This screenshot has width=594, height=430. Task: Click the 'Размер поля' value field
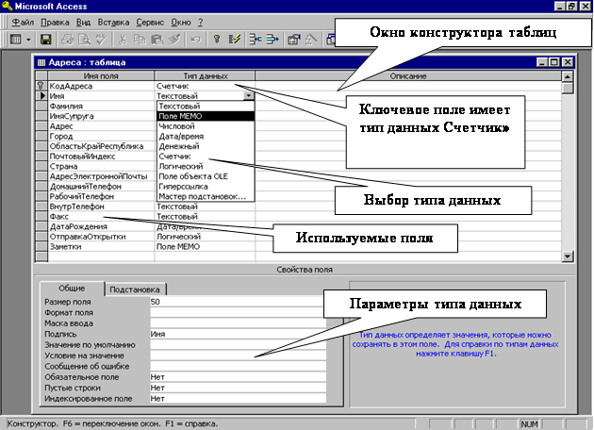click(236, 302)
